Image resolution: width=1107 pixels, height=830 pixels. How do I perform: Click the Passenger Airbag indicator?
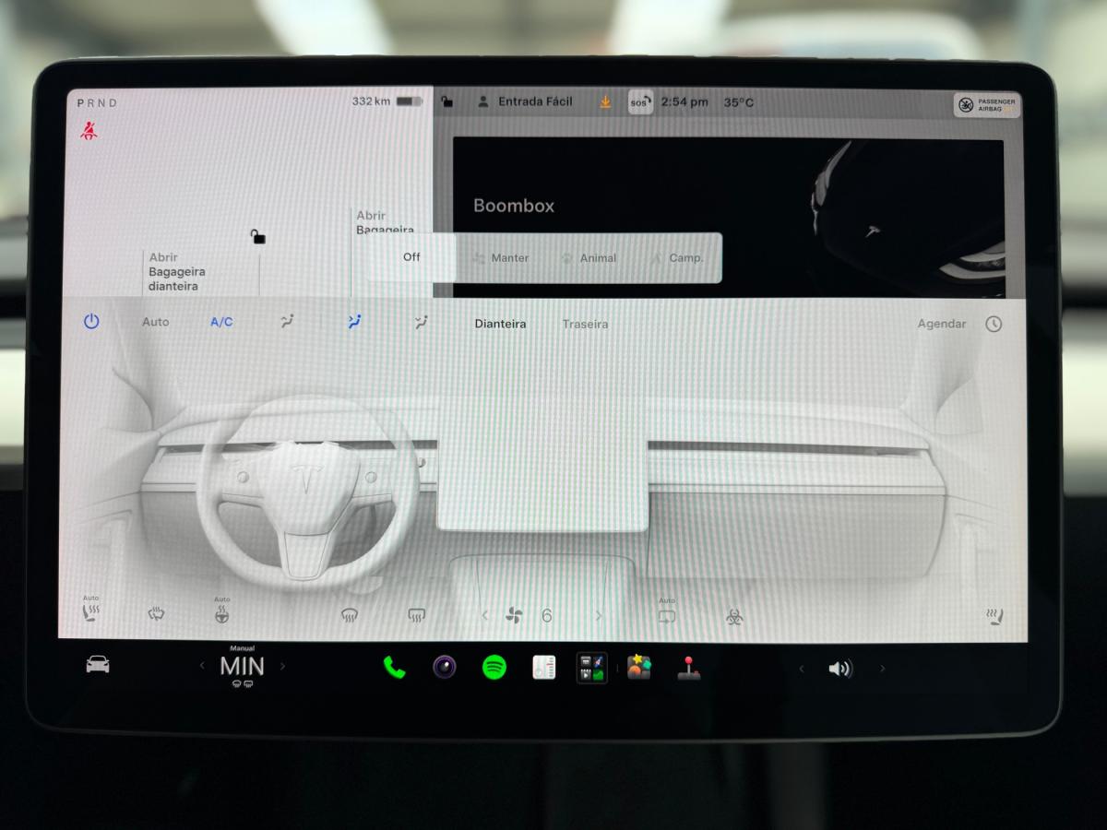[987, 104]
